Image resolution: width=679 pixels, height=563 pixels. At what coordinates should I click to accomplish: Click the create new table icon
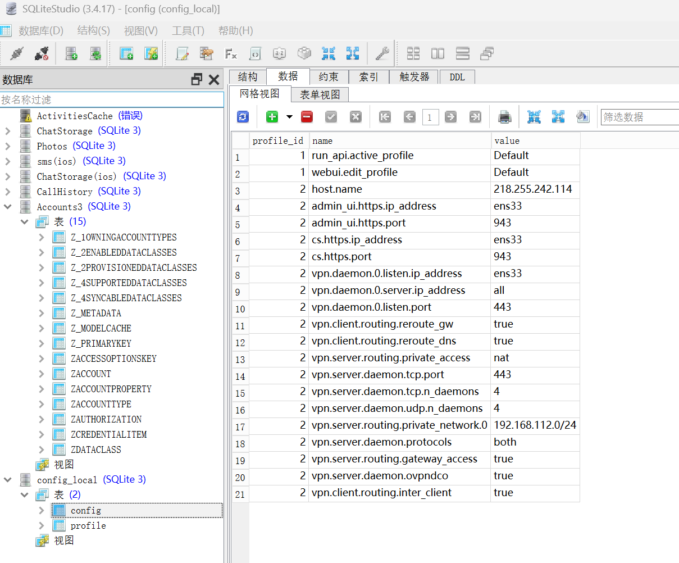pos(126,53)
